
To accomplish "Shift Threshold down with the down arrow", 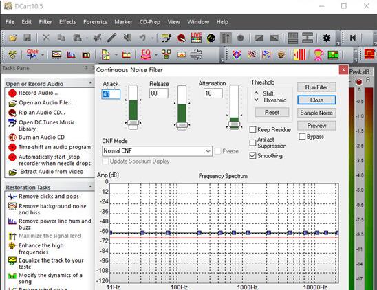I will click(257, 100).
